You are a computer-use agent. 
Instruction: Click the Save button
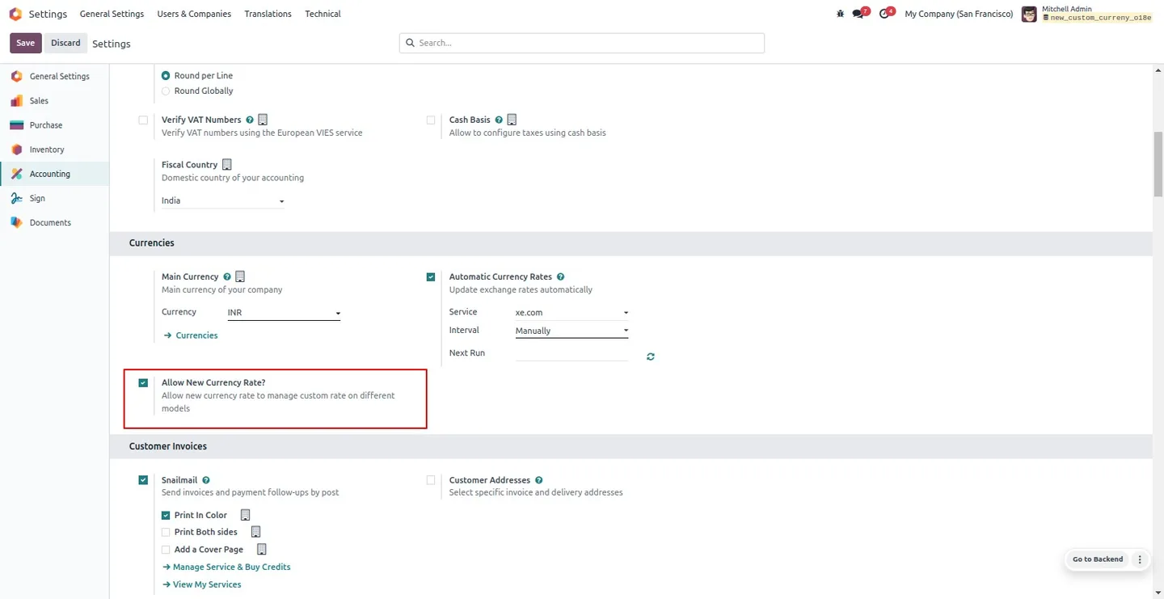click(25, 43)
